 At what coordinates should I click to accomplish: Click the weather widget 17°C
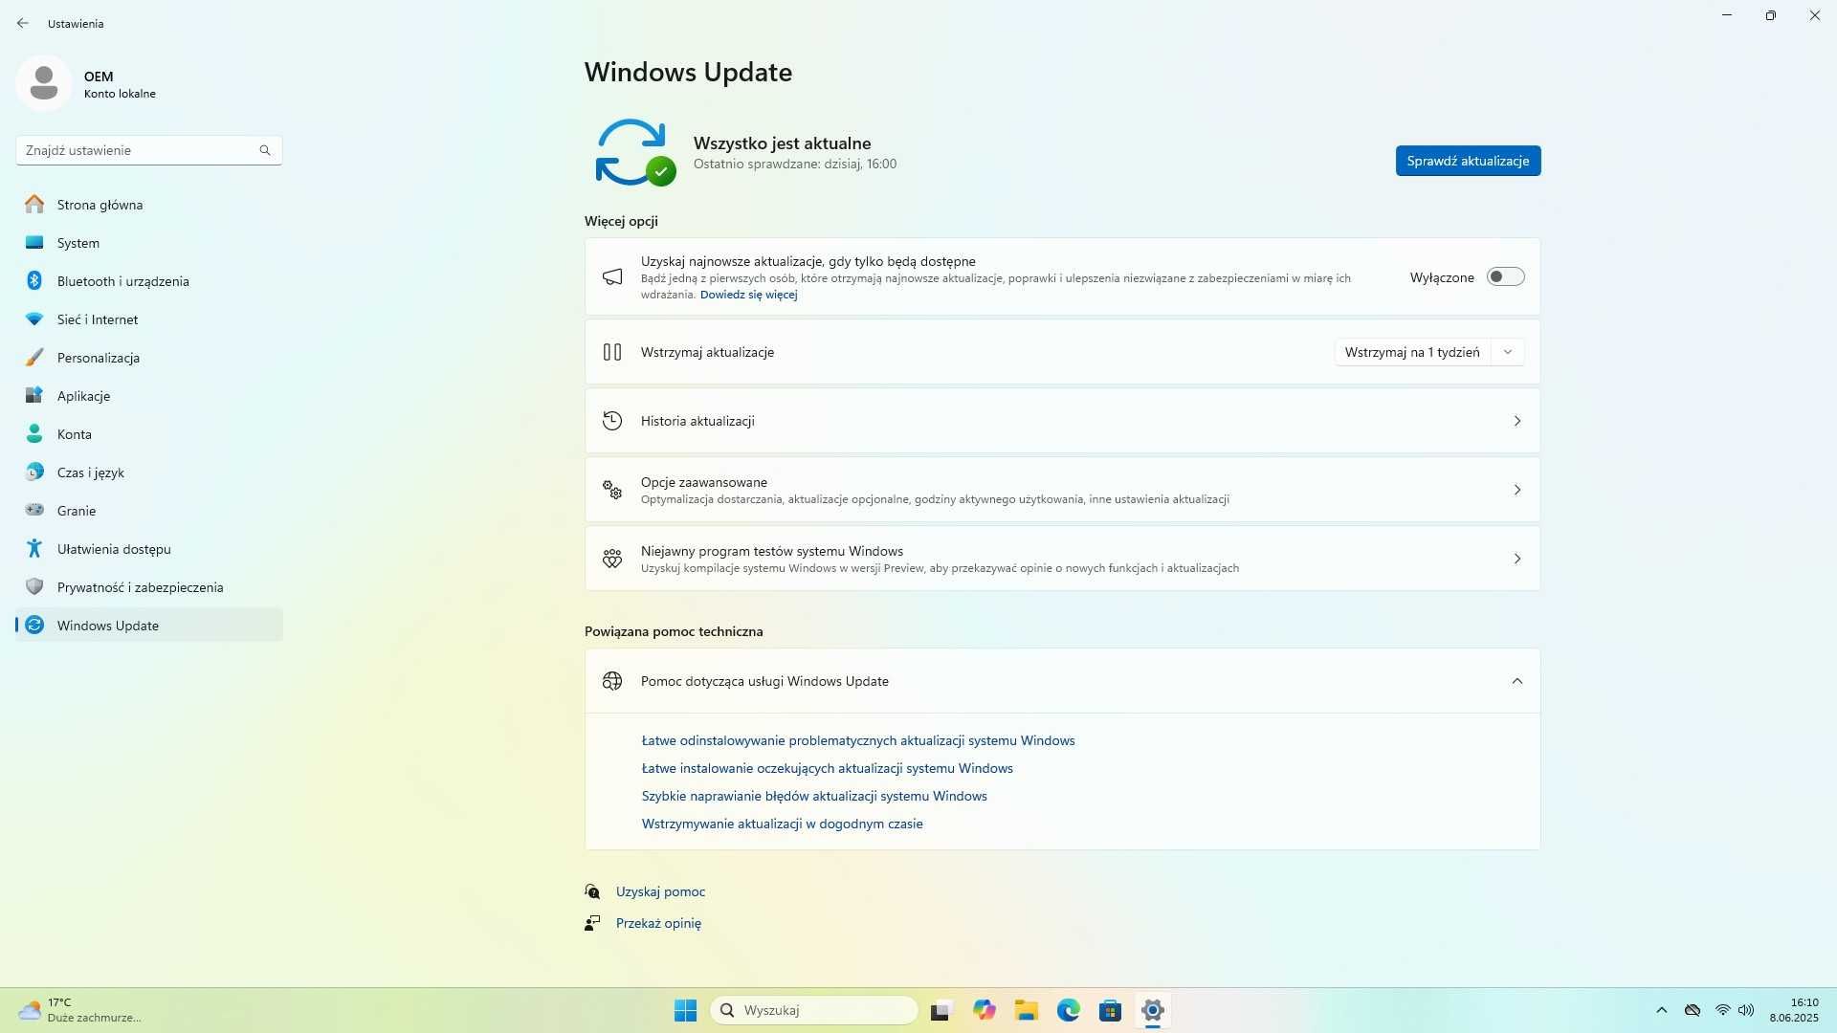(80, 1010)
